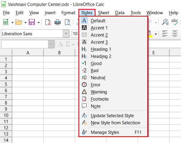Click the font size field showing 10
The image size is (181, 143).
coord(75,34)
